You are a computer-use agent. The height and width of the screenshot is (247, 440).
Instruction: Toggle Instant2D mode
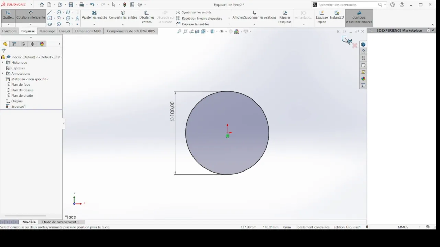(x=337, y=15)
